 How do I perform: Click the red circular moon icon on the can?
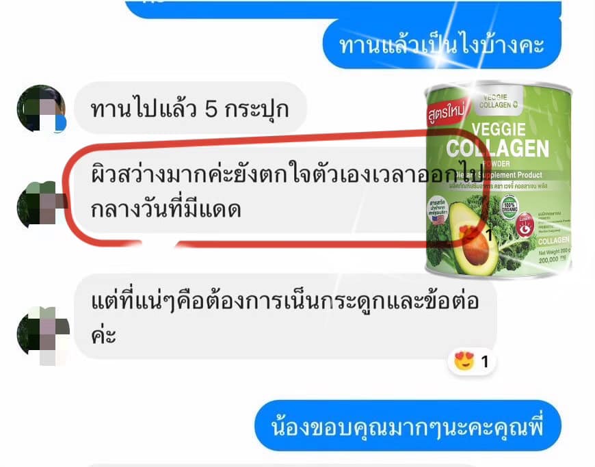click(x=525, y=226)
